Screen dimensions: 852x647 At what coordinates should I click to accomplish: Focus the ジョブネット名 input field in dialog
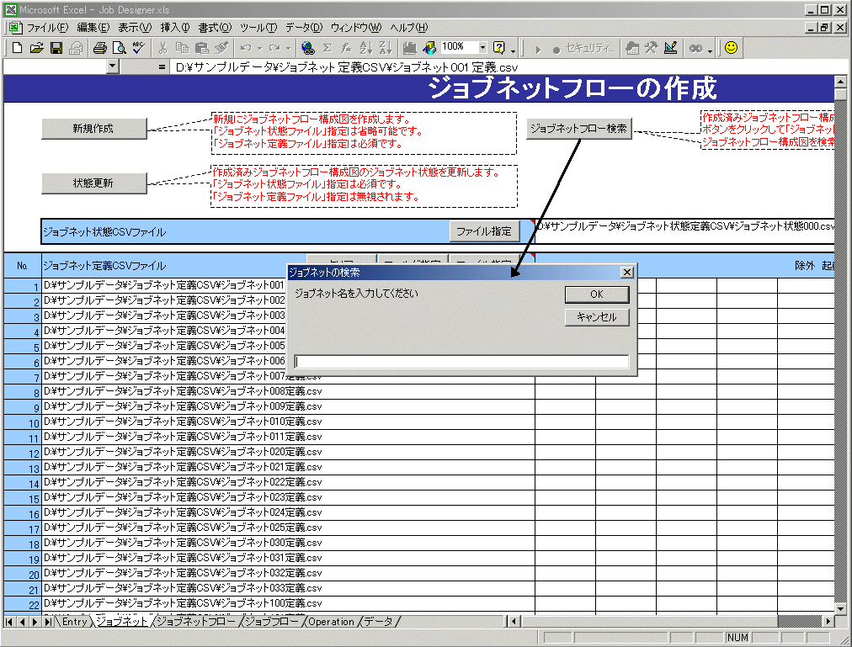(461, 362)
